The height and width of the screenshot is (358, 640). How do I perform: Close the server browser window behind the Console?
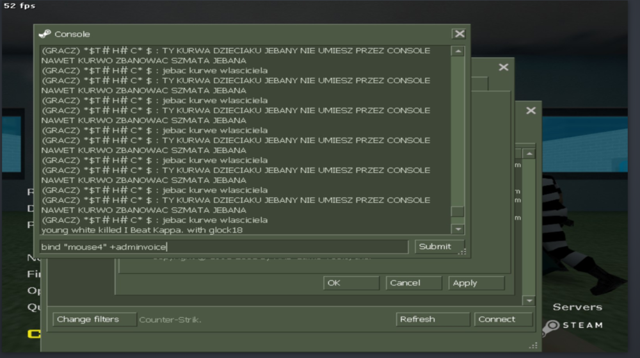531,111
